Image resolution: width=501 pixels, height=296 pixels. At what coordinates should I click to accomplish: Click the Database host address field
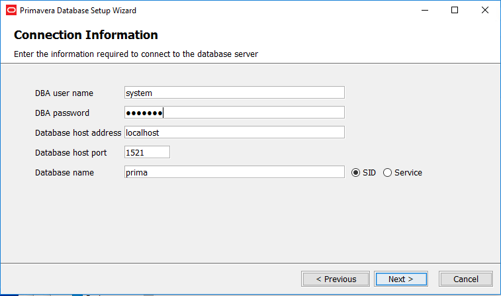coord(234,132)
